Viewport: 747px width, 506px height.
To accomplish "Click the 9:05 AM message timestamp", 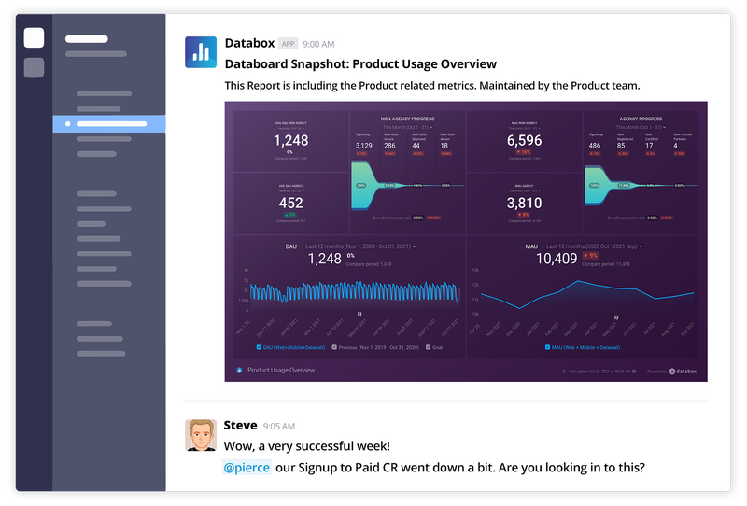I will (x=279, y=427).
